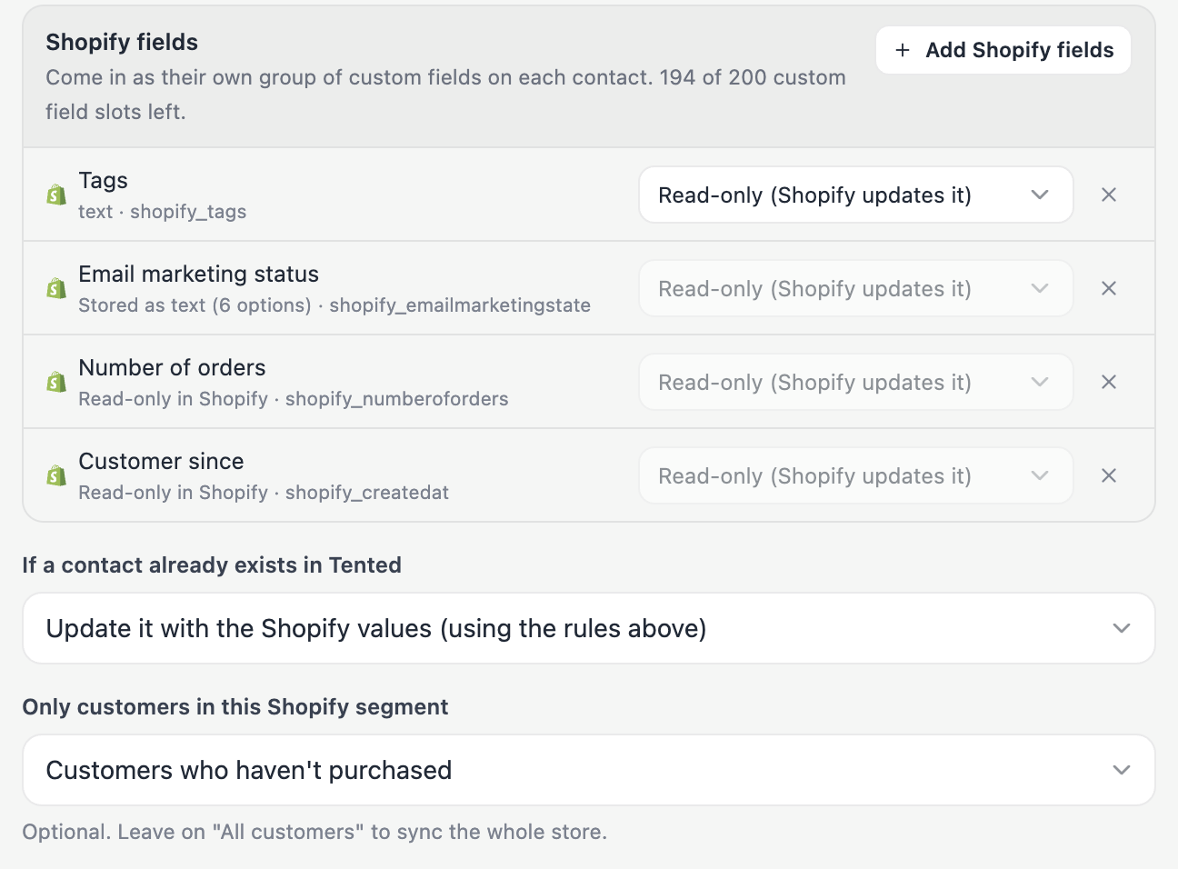The image size is (1178, 869).
Task: Click the 'Only customers in this Shopify segment' label
Action: (x=235, y=706)
